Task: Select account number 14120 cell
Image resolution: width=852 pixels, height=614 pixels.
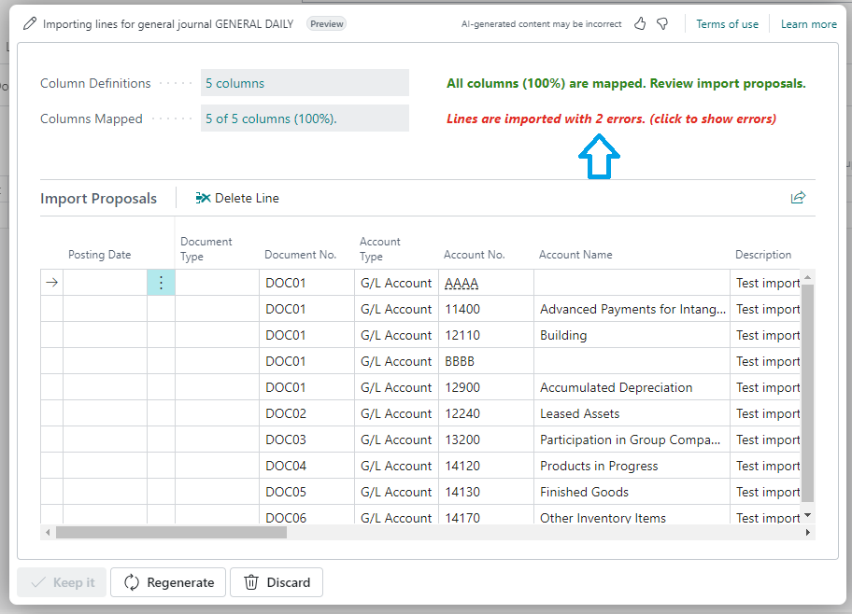Action: (x=486, y=466)
